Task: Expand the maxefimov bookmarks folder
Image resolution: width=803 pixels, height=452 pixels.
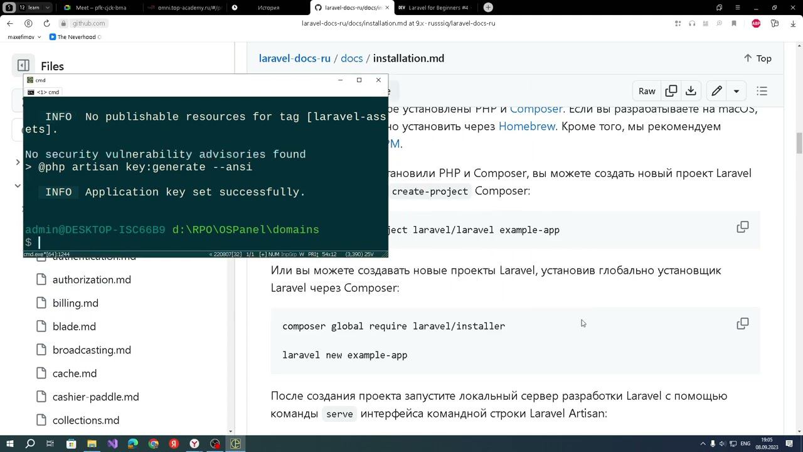Action: click(24, 37)
